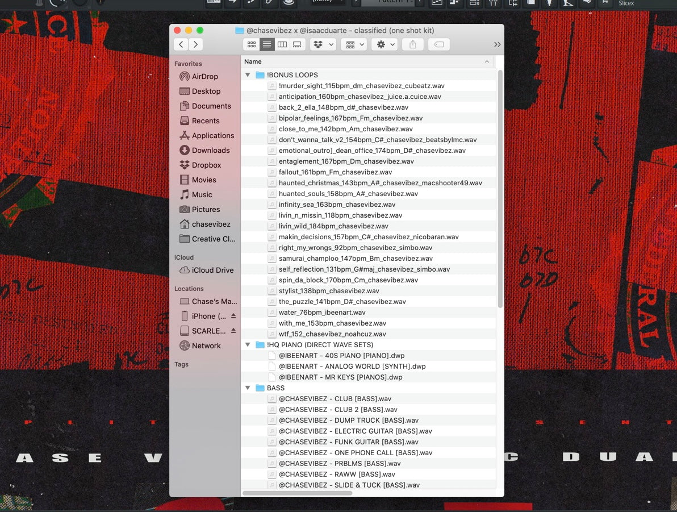
Task: Open Pictures in the sidebar
Action: tap(206, 209)
